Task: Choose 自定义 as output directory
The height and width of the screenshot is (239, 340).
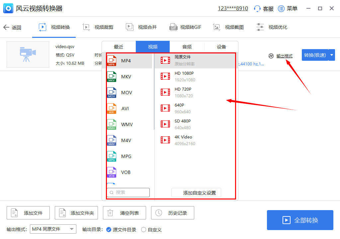Action: (x=143, y=229)
